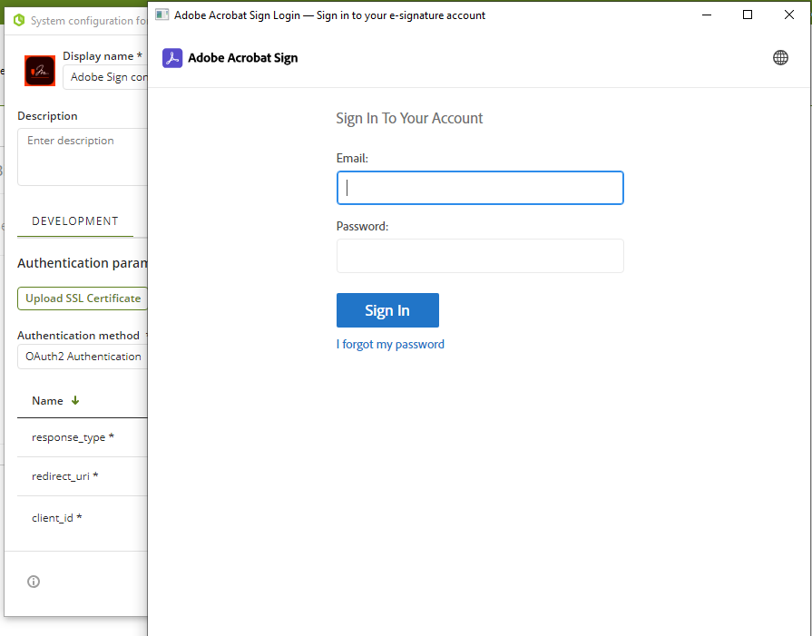This screenshot has height=636, width=812.
Task: Sort by the Name column header
Action: point(48,401)
